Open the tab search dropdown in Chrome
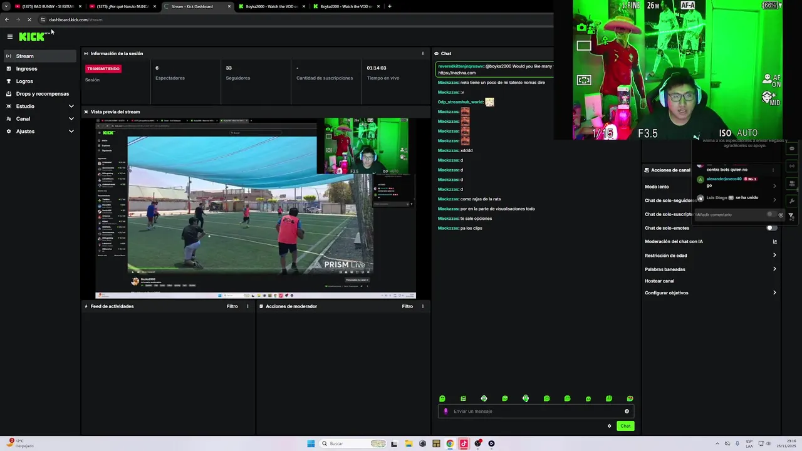 click(6, 6)
